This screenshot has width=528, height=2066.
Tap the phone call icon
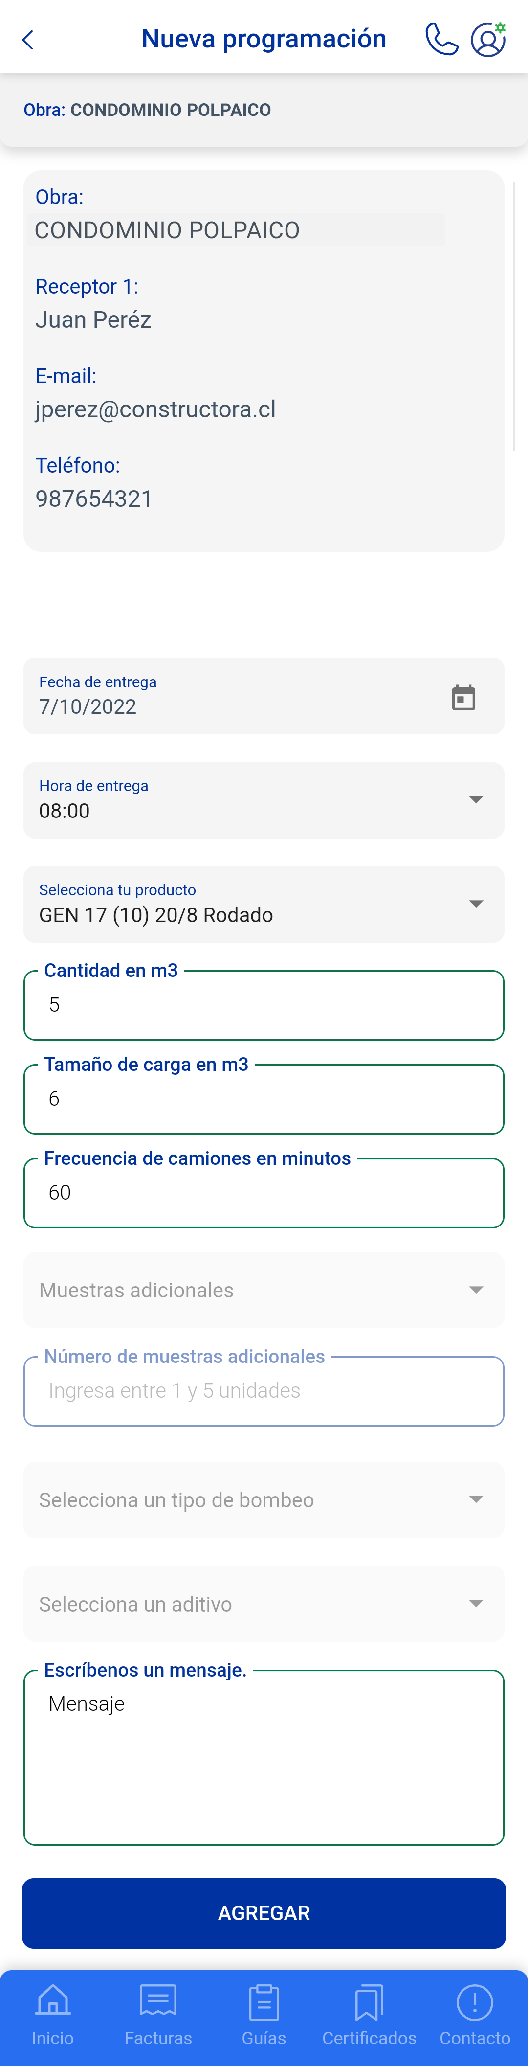click(441, 39)
